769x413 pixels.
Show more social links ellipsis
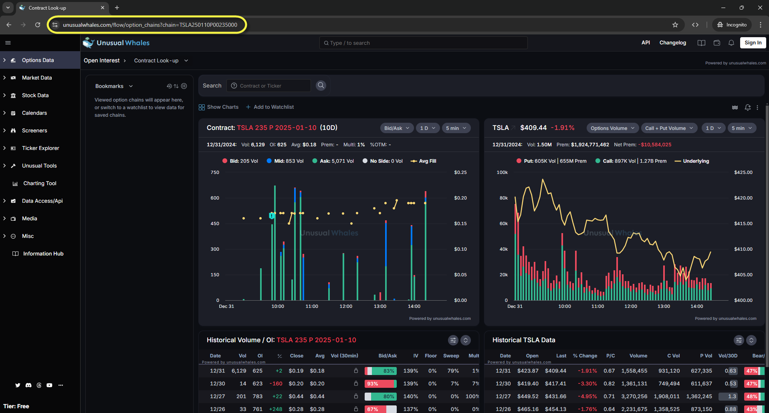click(x=61, y=385)
